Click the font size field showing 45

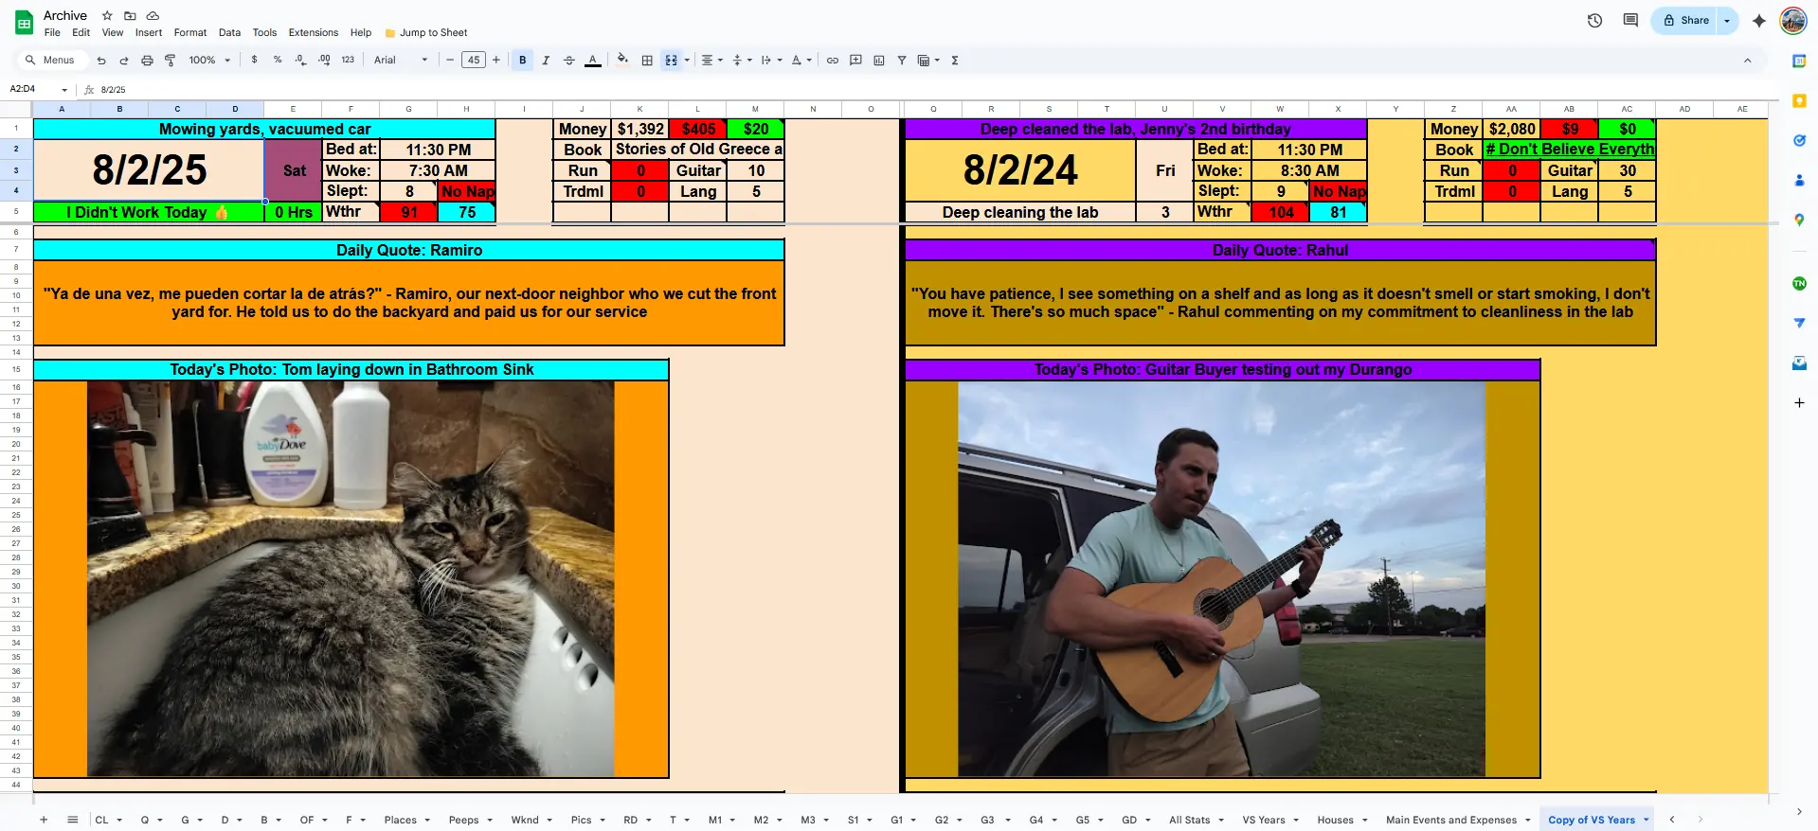pyautogui.click(x=473, y=60)
